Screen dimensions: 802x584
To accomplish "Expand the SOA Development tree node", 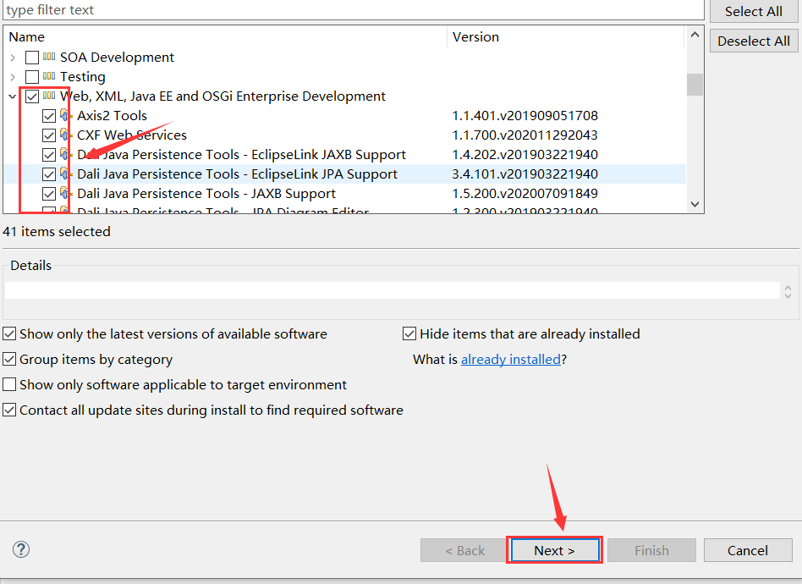I will point(13,58).
